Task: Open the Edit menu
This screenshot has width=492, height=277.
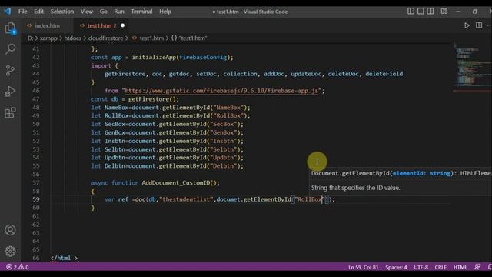Action: coord(38,12)
